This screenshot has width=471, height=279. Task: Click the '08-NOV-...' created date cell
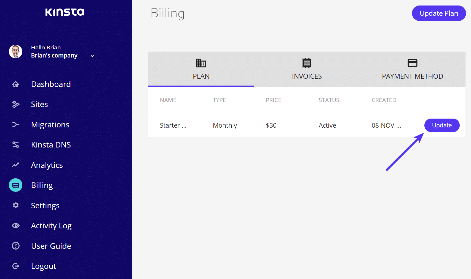[386, 125]
